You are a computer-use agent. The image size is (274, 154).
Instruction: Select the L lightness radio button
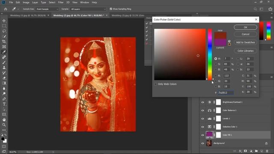pos(238,59)
